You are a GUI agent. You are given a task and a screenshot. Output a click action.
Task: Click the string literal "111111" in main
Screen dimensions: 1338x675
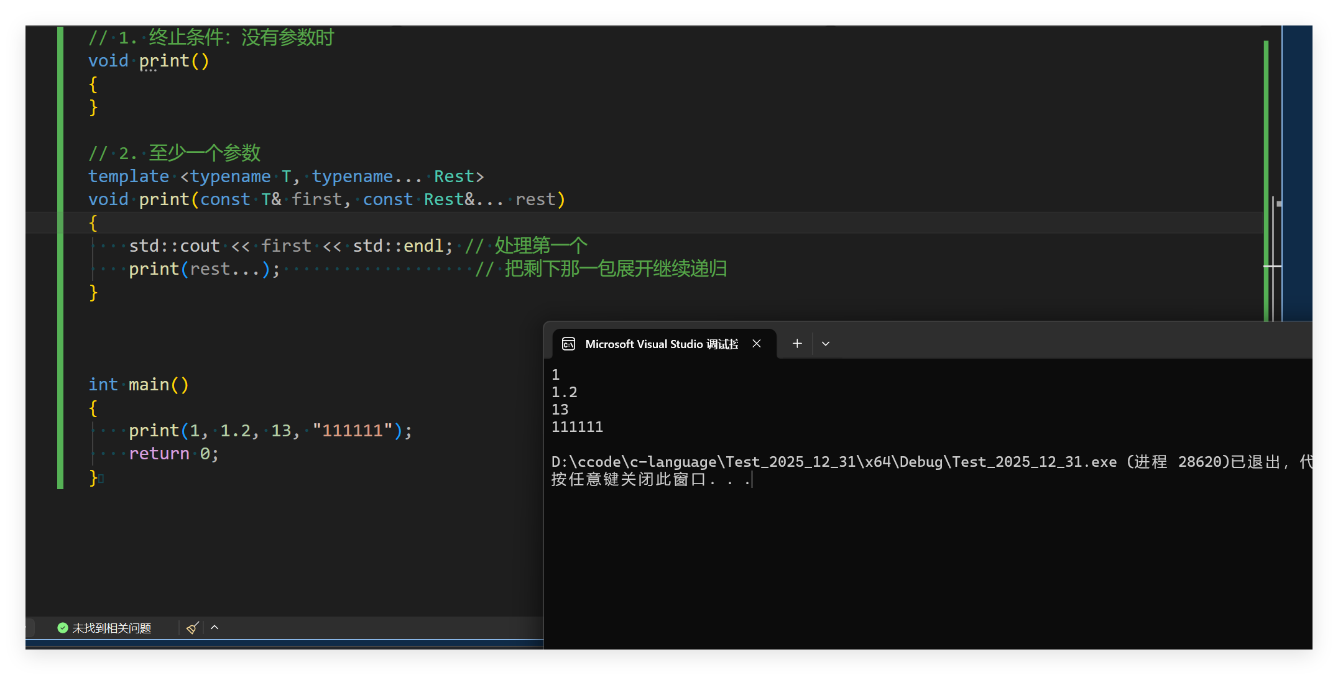pyautogui.click(x=352, y=430)
